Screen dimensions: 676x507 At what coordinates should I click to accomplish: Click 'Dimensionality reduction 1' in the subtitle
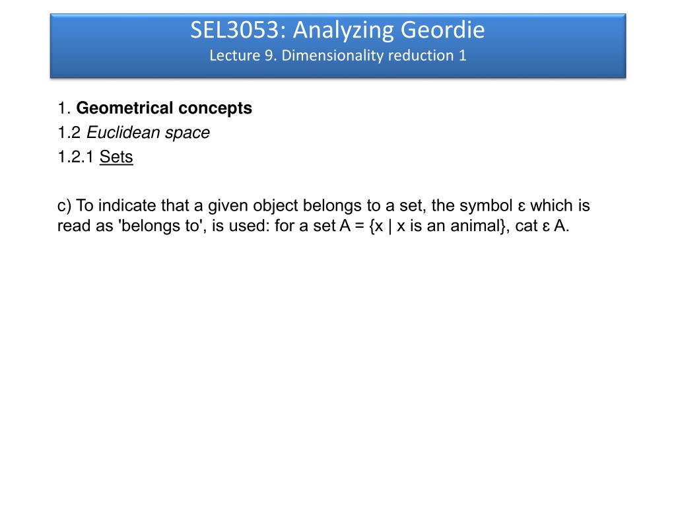click(x=374, y=55)
